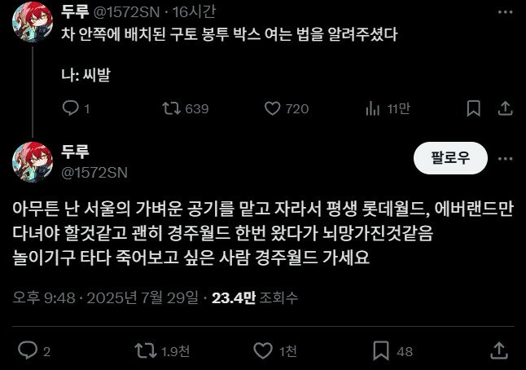Click the 팔로우 follow button
526x370 pixels.
450,158
